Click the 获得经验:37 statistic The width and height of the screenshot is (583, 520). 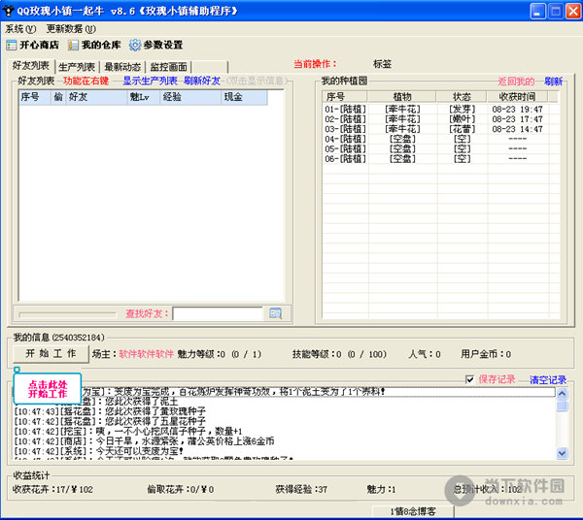(301, 489)
